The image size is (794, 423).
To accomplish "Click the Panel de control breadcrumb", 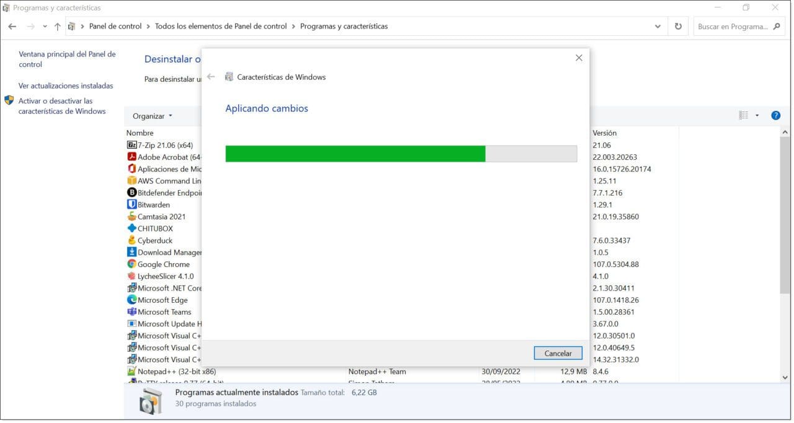I will [115, 27].
